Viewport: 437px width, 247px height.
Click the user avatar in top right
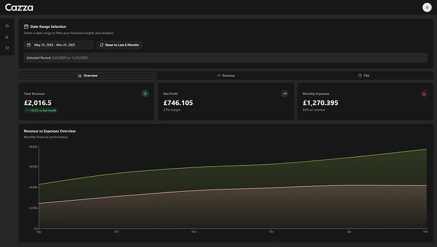click(427, 7)
